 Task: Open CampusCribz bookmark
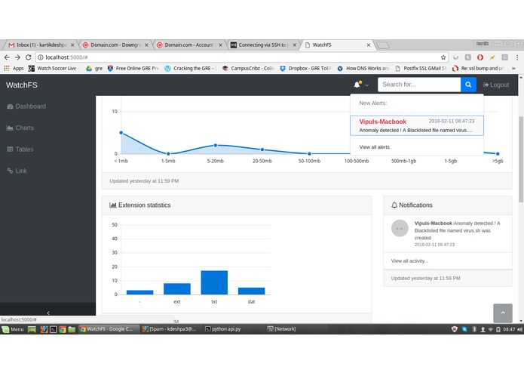[x=248, y=68]
